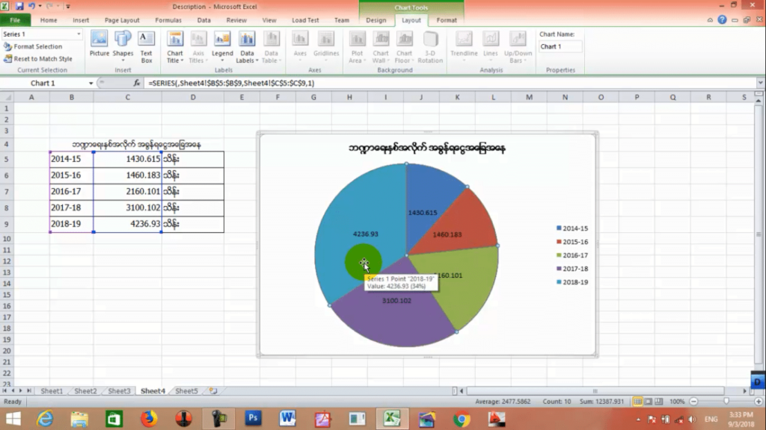
Task: Select cell containing 2016-17
Action: (x=71, y=192)
